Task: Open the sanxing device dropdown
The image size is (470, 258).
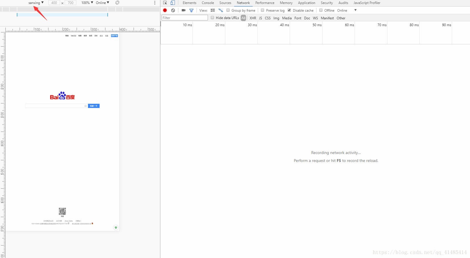Action: point(36,3)
